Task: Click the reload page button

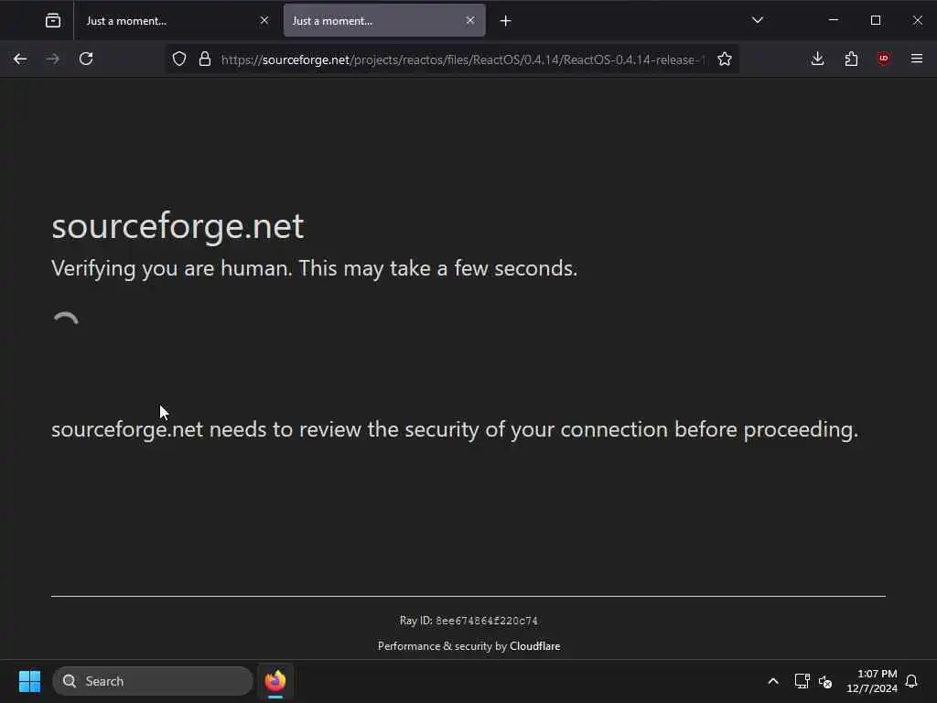Action: click(86, 59)
